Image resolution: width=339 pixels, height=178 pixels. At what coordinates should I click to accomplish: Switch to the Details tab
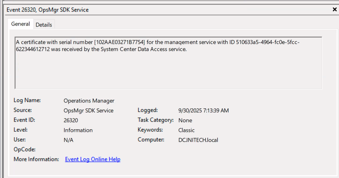tap(44, 25)
